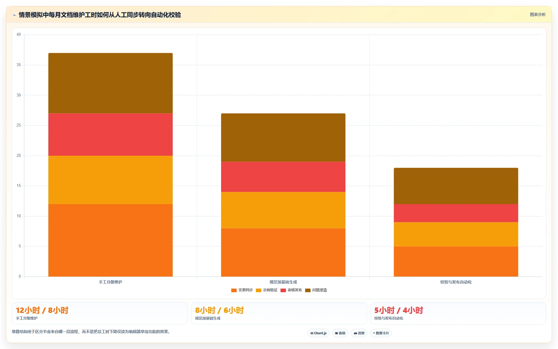Click the 手工分散维护 x-axis label
The height and width of the screenshot is (349, 558).
pos(111,282)
